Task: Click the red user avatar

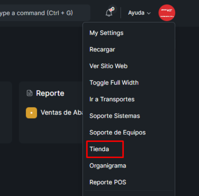Action: click(167, 13)
